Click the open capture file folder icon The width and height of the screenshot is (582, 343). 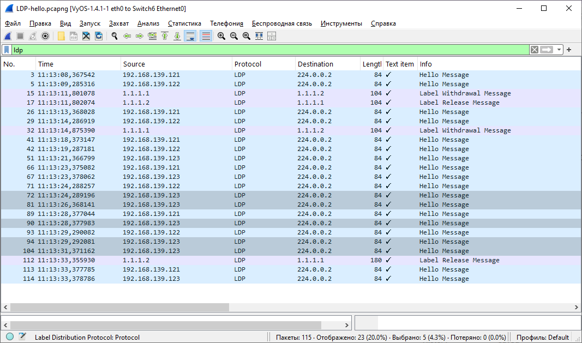61,36
